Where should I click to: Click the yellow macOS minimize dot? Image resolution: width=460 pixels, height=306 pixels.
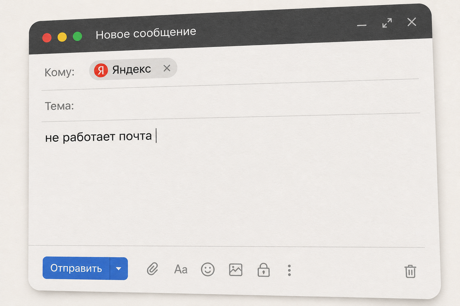pos(62,37)
